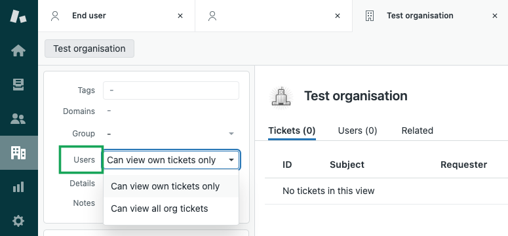Open the Views tray icon in sidebar
Viewport: 508px width, 236px height.
[18, 85]
